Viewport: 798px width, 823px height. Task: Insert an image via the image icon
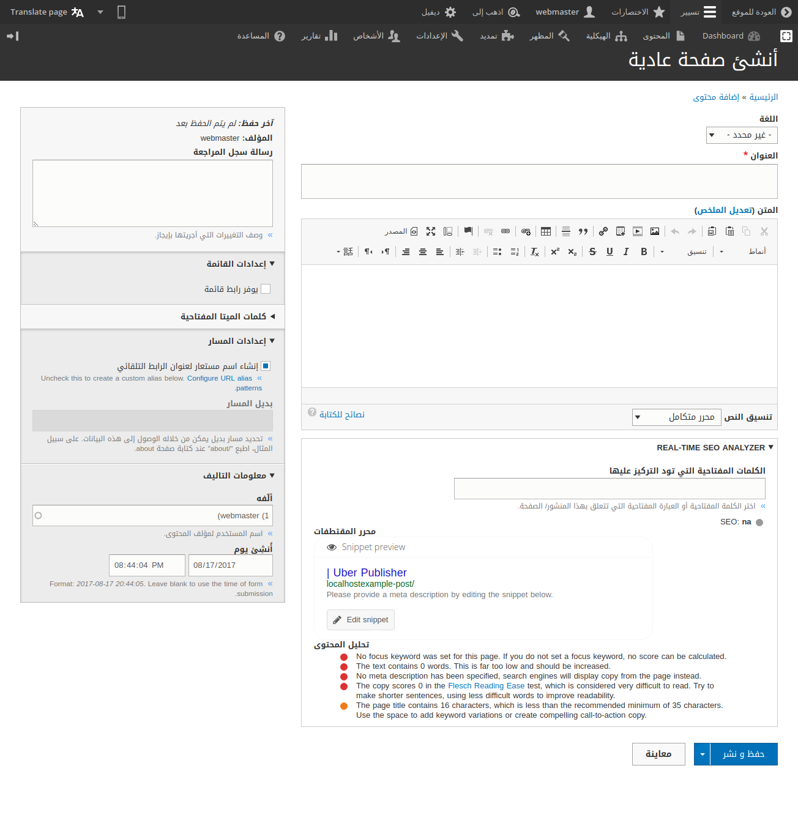(655, 231)
